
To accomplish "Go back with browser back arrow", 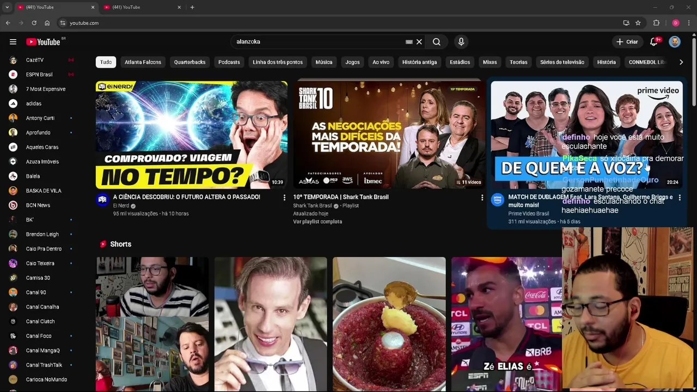I will (8, 23).
